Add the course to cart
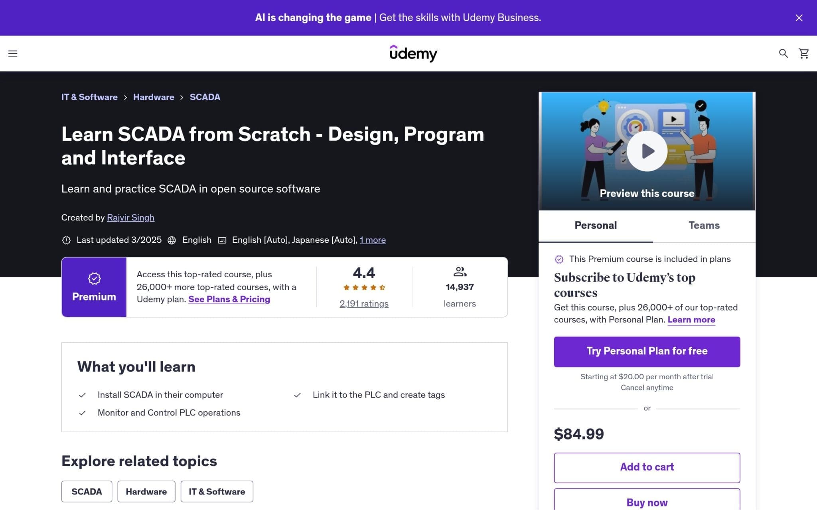The image size is (817, 510). (647, 467)
